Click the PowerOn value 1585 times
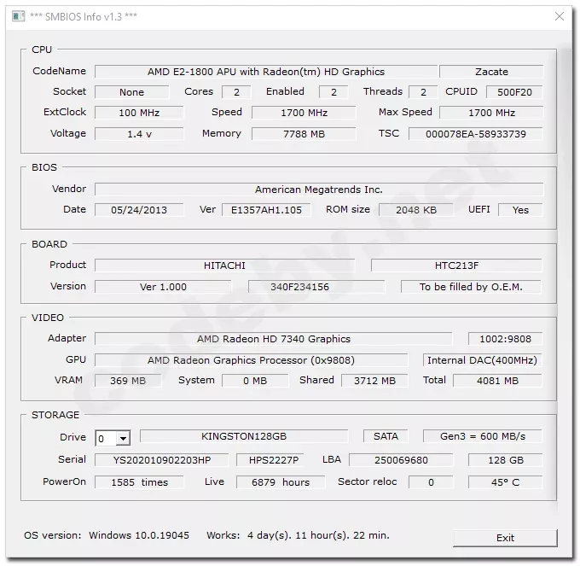Screen dimensions: 580x566 (x=139, y=482)
